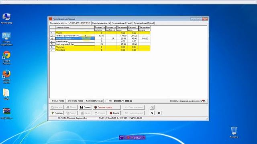
Task: Click the document icon button above the $ button
Action: pos(152,107)
